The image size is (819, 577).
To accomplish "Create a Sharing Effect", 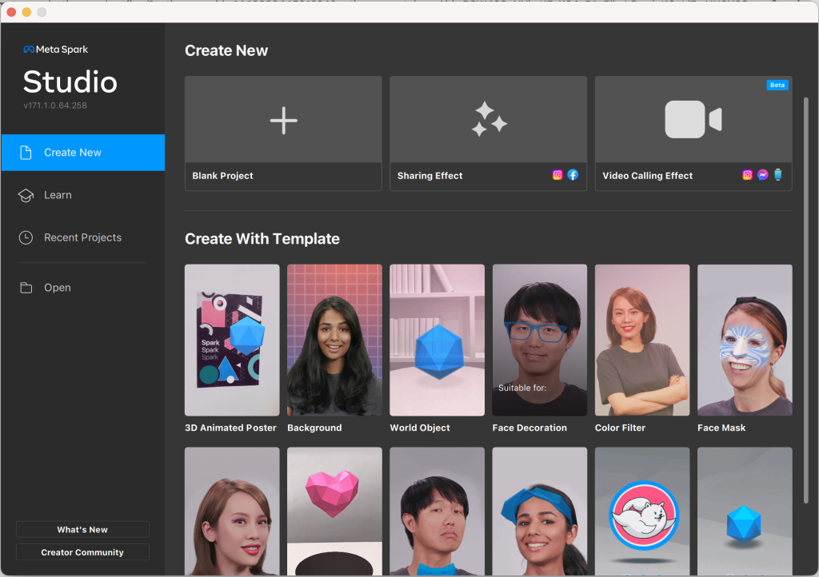I will tap(489, 133).
